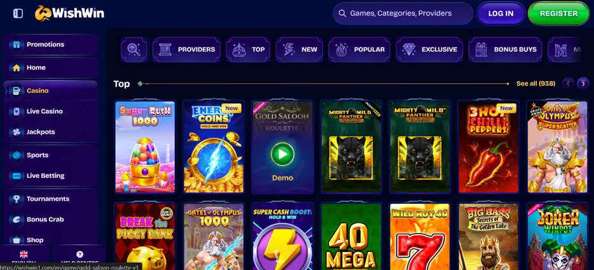Screen dimensions: 594x270
Task: Open the Shop bag icon
Action: click(17, 240)
